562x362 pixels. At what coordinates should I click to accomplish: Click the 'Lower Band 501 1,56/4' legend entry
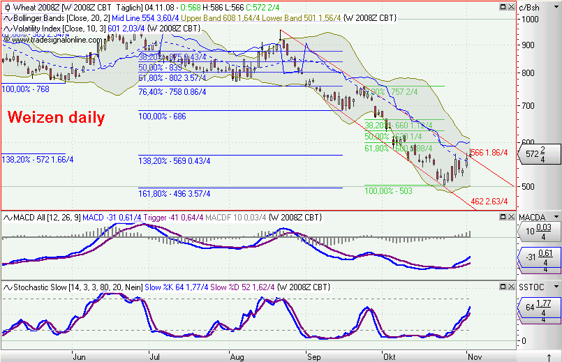click(x=302, y=18)
